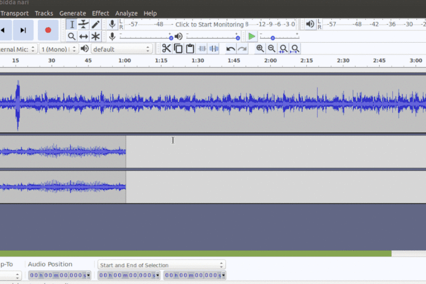
Task: Open selection end time format arrow
Action: pos(223,275)
